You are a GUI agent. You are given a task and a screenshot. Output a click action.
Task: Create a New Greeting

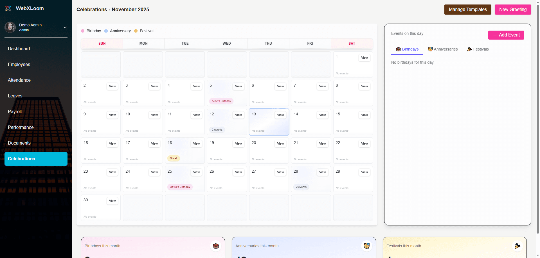[513, 10]
